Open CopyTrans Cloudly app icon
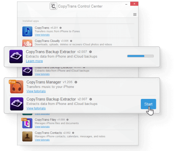This screenshot has width=179, height=151. point(27,43)
